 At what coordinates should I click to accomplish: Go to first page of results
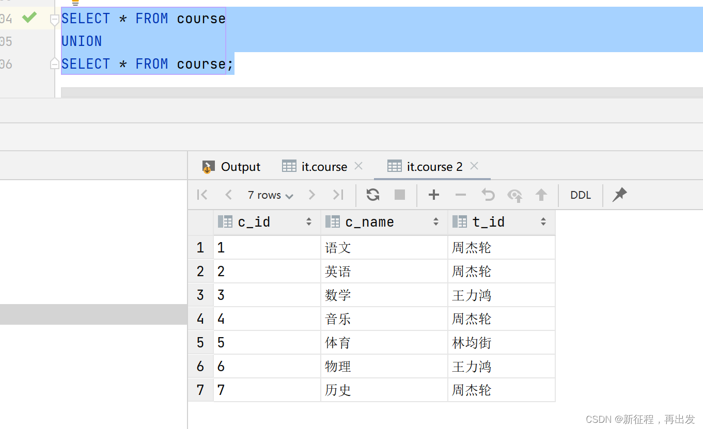tap(202, 195)
